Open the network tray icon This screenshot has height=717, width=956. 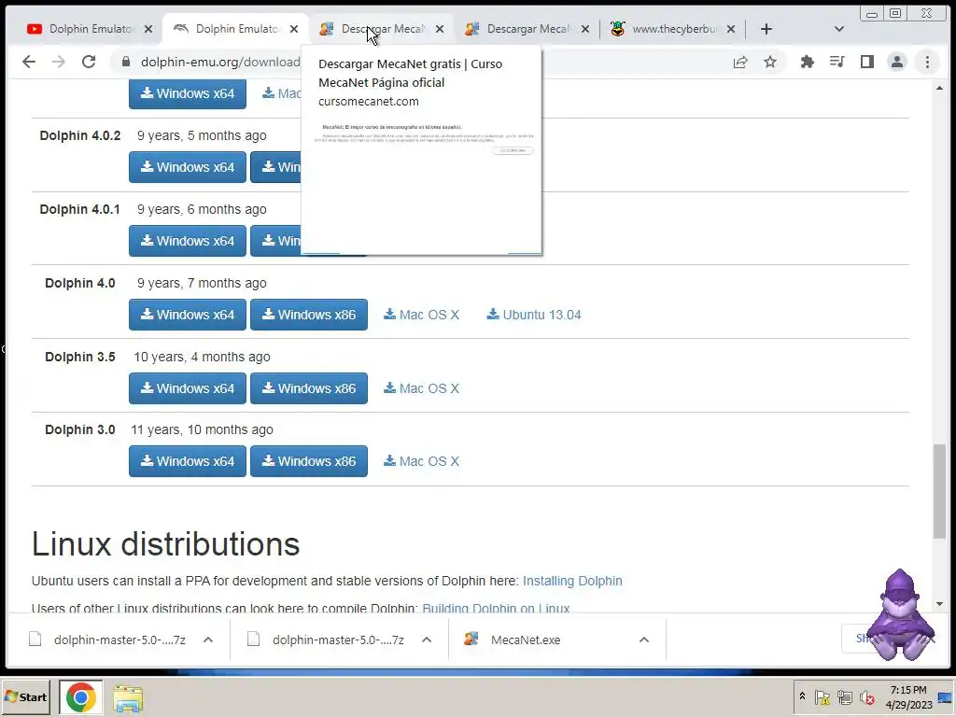tap(844, 696)
